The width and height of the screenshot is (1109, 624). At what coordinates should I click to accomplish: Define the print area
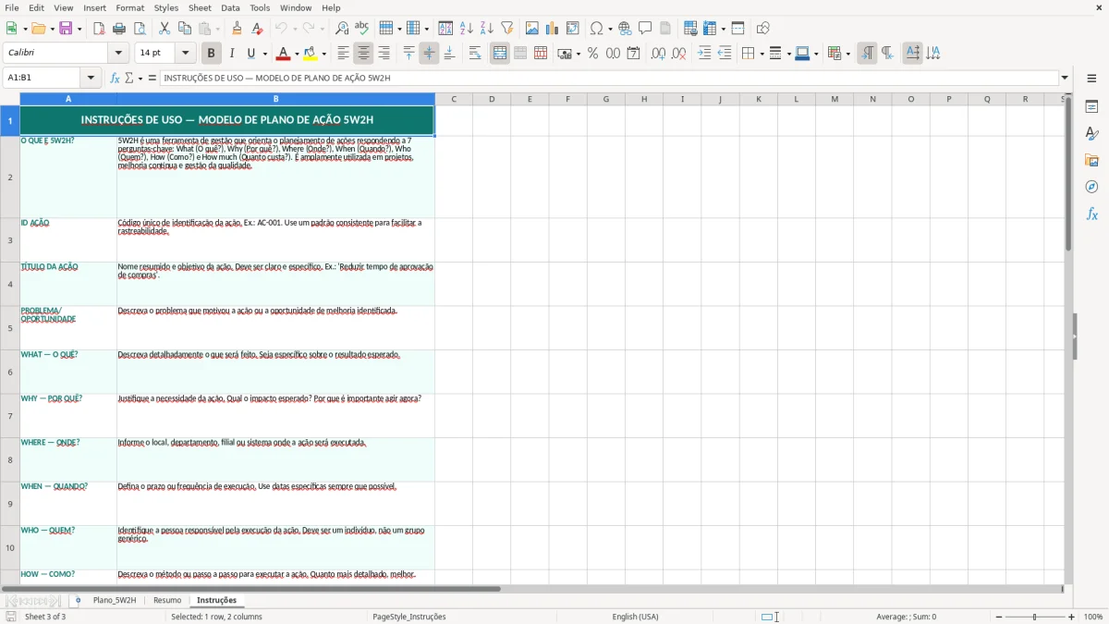click(x=690, y=29)
